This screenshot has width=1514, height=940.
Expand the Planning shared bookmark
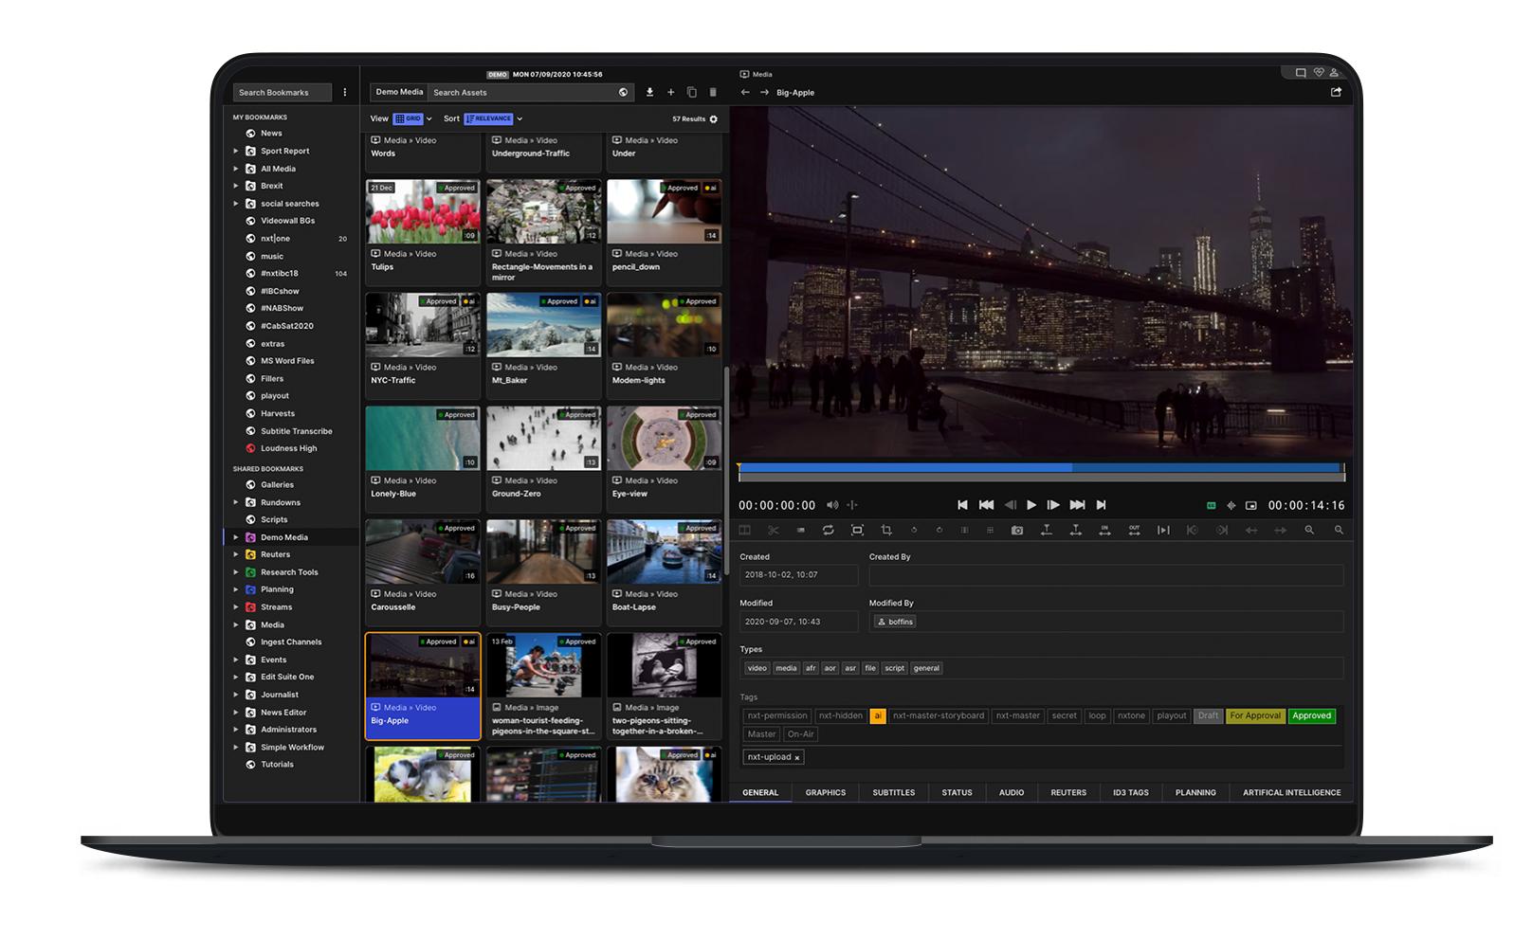pos(236,589)
